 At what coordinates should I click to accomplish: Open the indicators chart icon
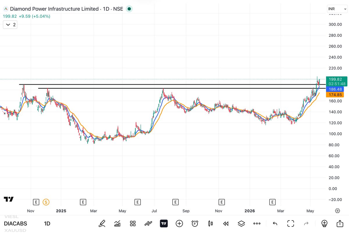pos(117,223)
